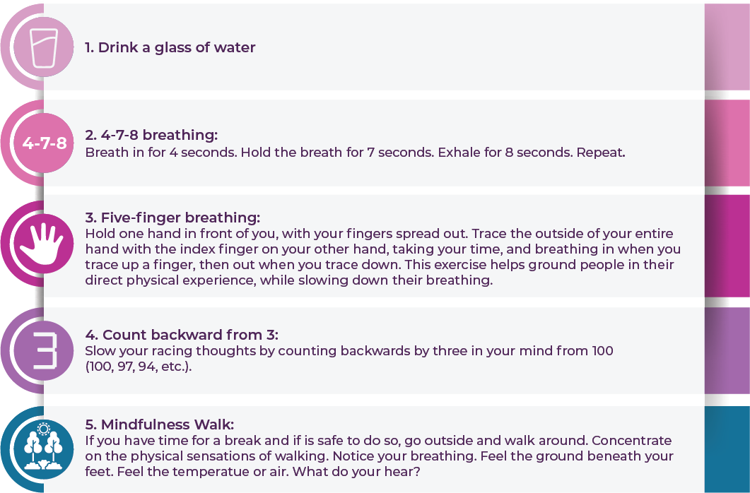Select the hot pink color block
750x493 pixels.
727,143
